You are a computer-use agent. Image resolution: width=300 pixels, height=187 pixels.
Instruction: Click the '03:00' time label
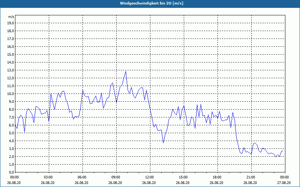coord(49,177)
